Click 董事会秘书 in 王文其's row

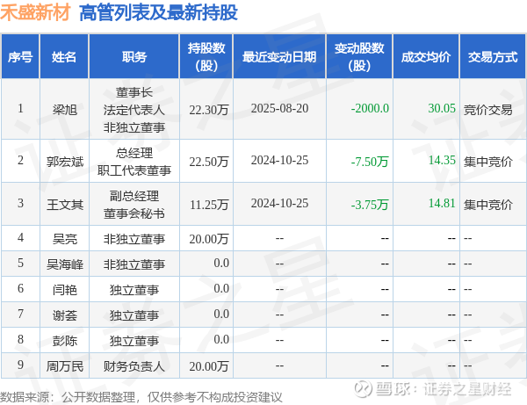pos(134,213)
